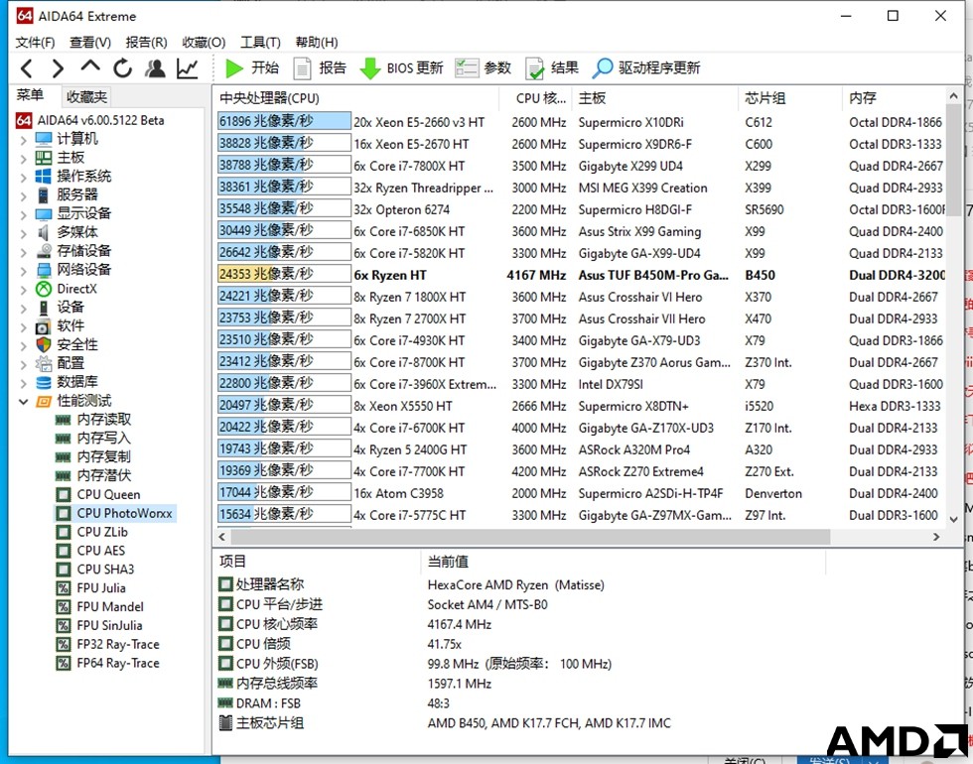
Task: Open the 报告(R) menu
Action: point(147,42)
